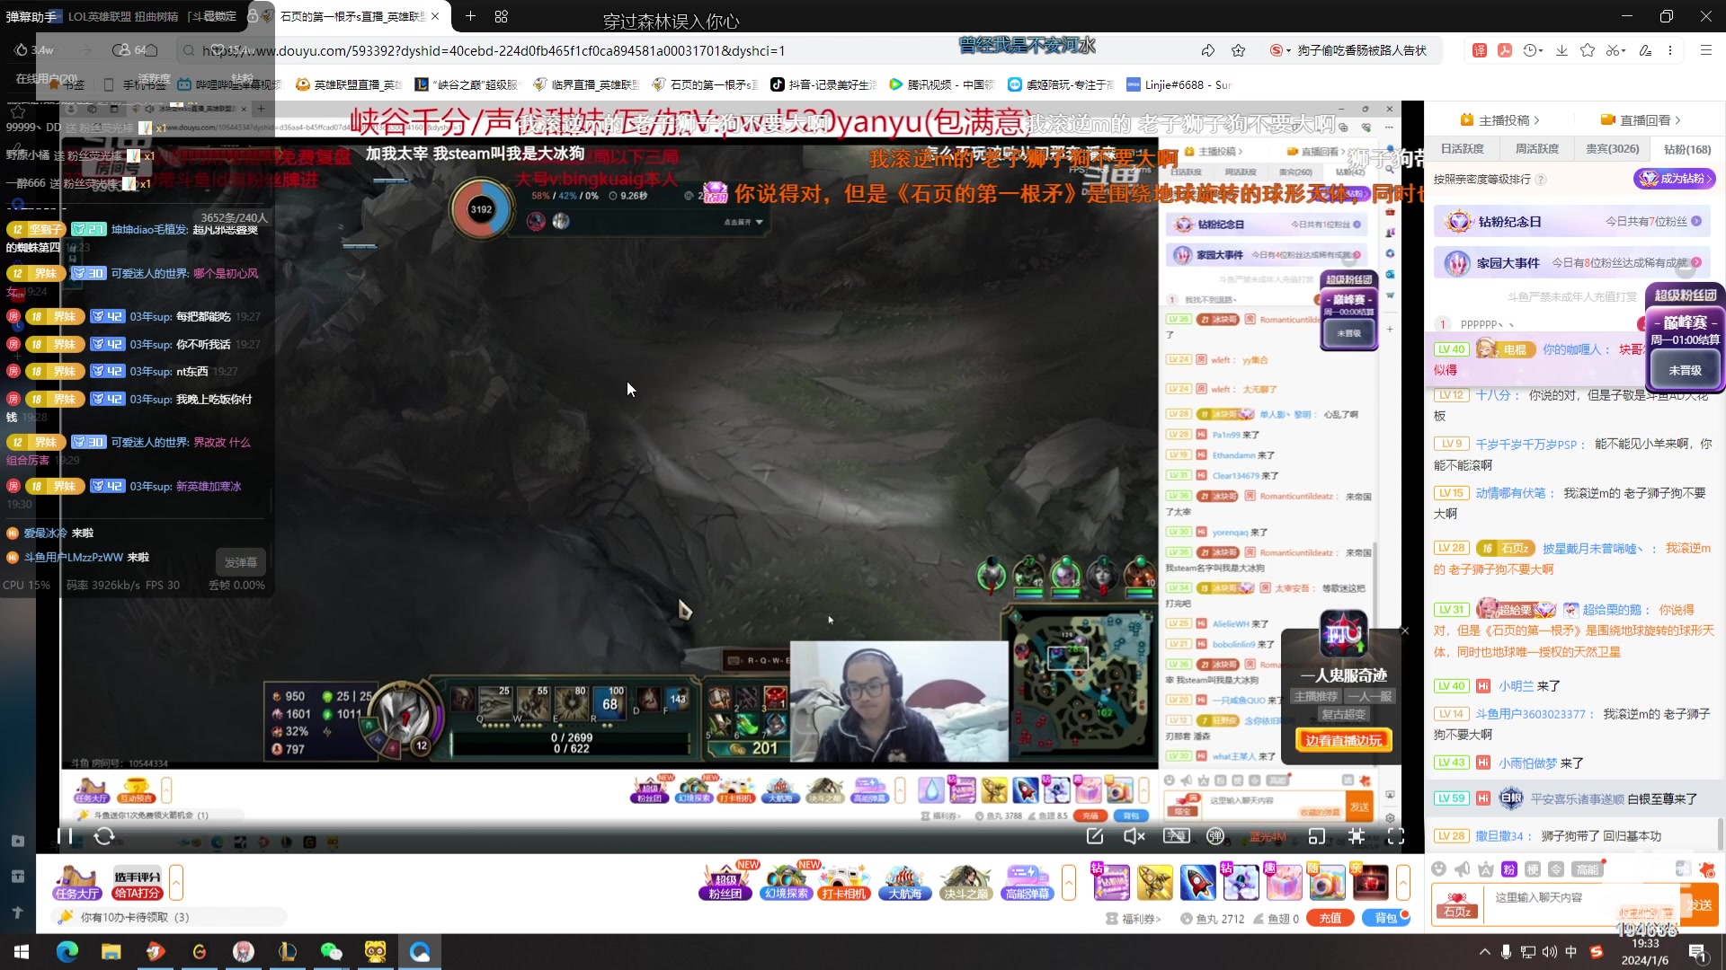Screen dimensions: 1726x970
Task: Open 超级粉丝团 super fan club icon
Action: pos(725,882)
